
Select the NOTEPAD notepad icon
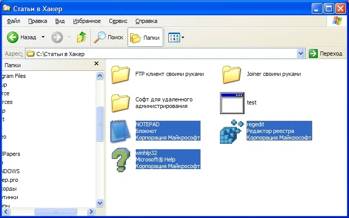point(120,131)
